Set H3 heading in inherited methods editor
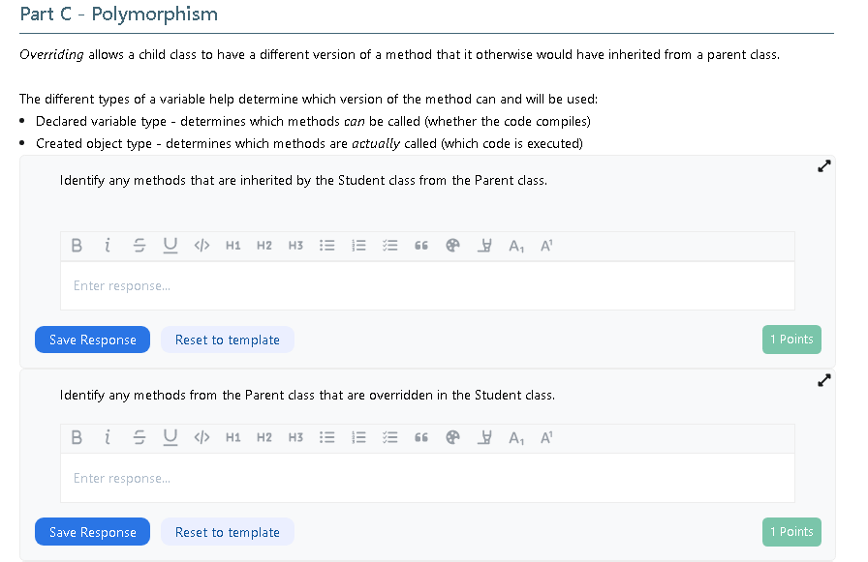This screenshot has width=868, height=562. (x=295, y=246)
